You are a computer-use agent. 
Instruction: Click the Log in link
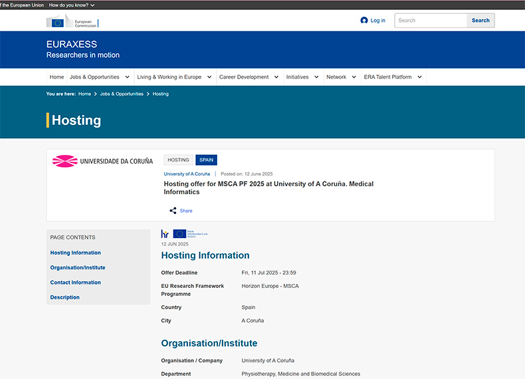pos(377,21)
